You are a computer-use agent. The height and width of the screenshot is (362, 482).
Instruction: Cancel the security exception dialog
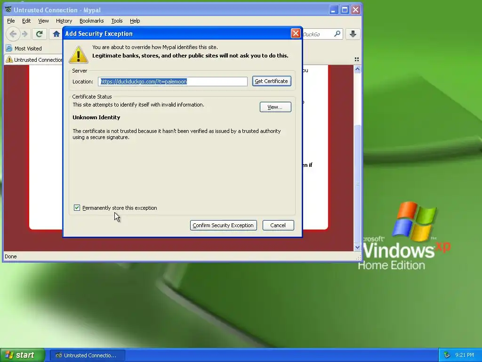278,225
